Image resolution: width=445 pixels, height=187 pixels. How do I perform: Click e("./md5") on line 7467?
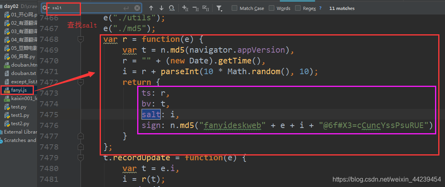(x=130, y=28)
